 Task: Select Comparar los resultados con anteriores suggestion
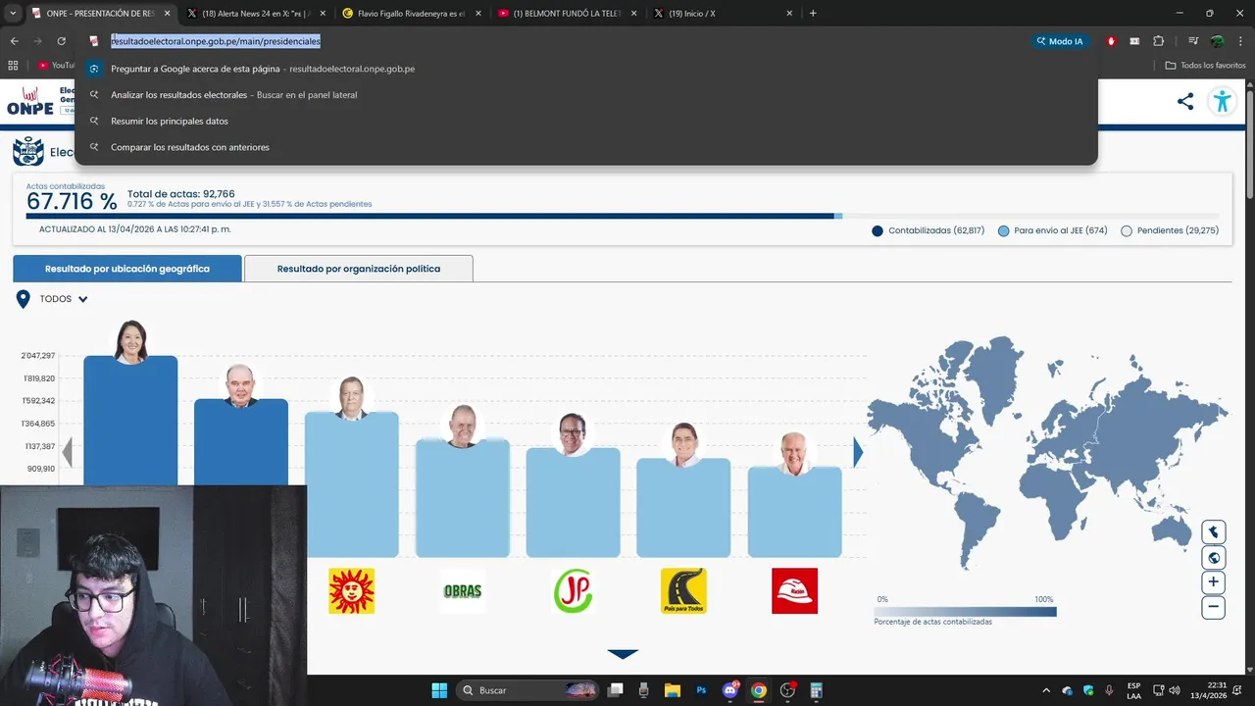click(x=586, y=147)
